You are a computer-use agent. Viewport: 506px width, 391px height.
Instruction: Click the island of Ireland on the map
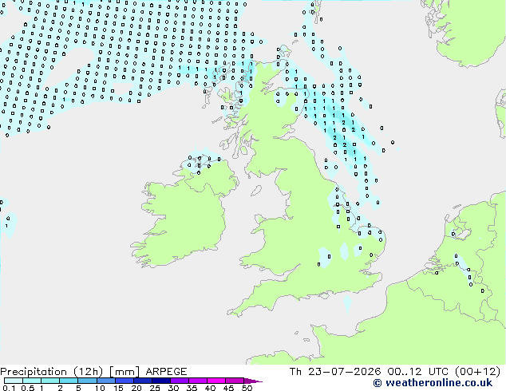pyautogui.click(x=184, y=213)
